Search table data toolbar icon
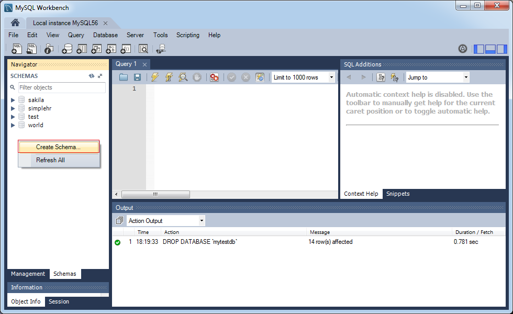Viewport: 513px width, 314px height. click(143, 49)
